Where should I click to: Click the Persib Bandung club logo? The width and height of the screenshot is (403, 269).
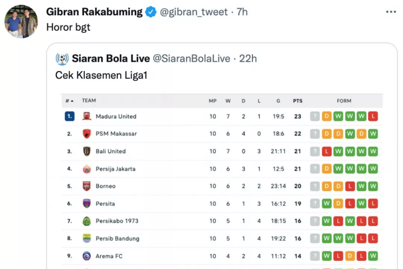(87, 238)
